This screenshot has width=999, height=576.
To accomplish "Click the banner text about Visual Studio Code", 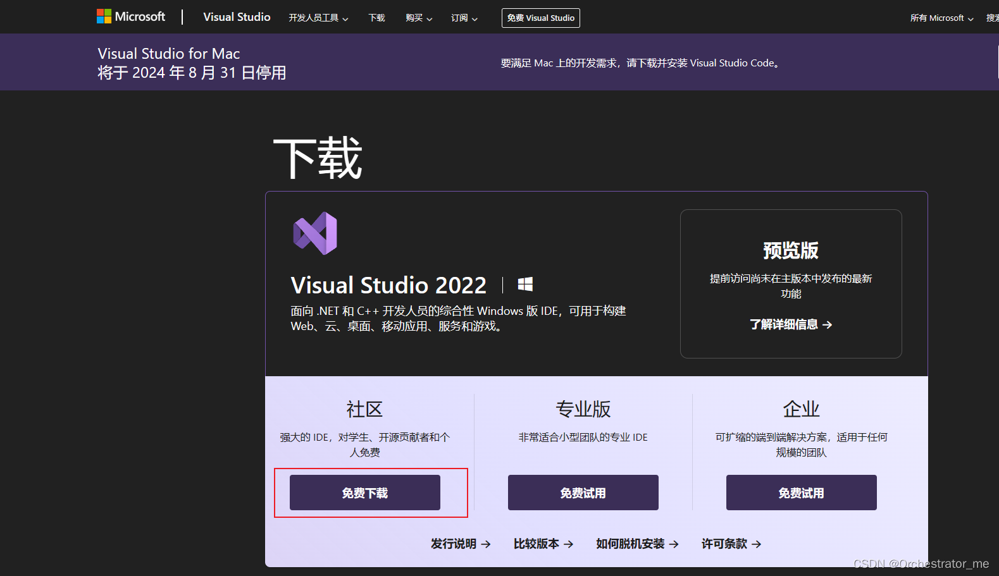I will click(x=640, y=63).
